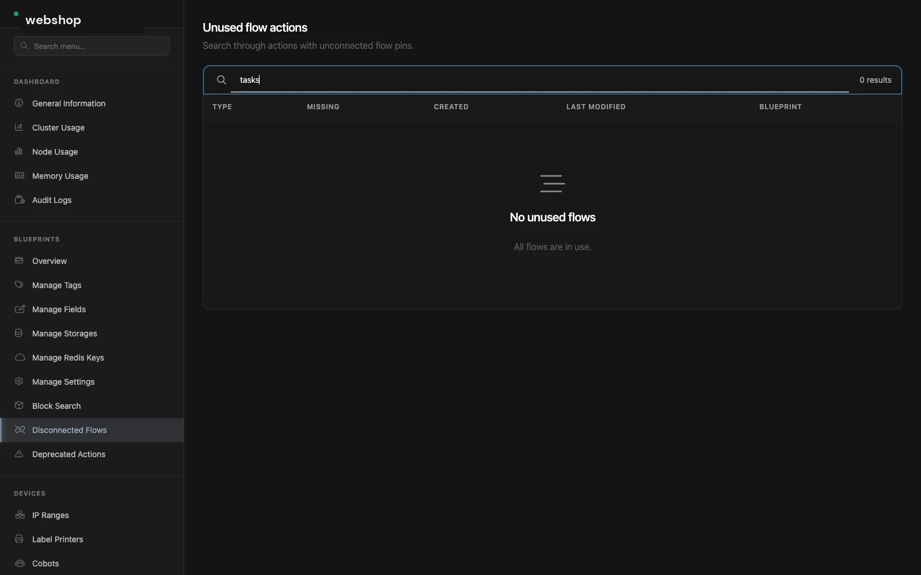Open Audit Logs
This screenshot has height=575, width=921.
point(92,200)
